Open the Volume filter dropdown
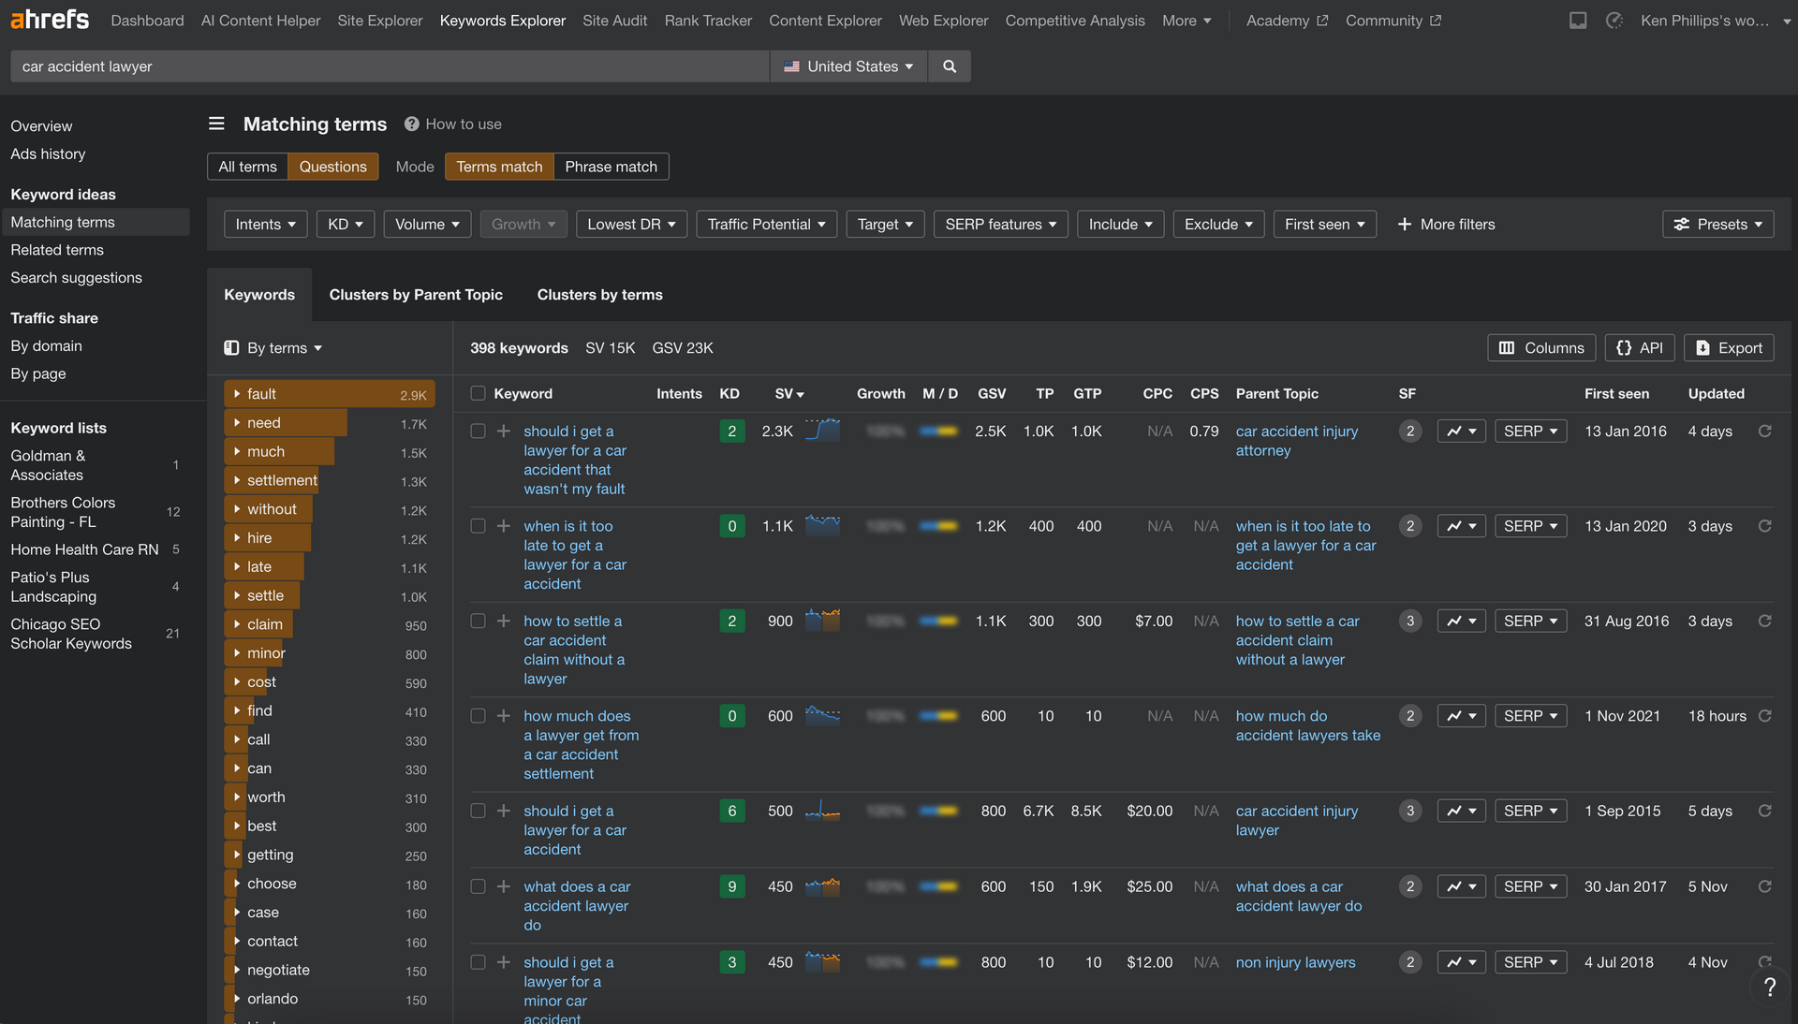This screenshot has height=1024, width=1798. [x=427, y=225]
